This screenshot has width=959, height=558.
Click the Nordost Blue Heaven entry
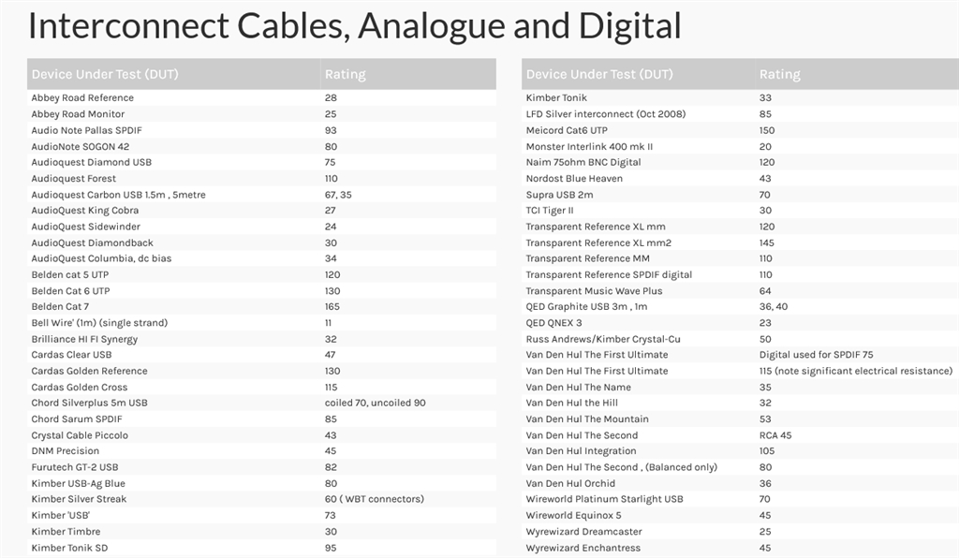point(574,178)
